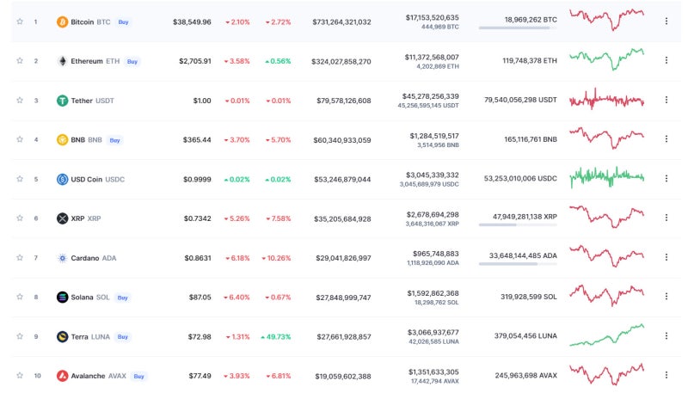This screenshot has height=393, width=688.
Task: Open the three-dot menu for Ethereum
Action: [x=666, y=60]
